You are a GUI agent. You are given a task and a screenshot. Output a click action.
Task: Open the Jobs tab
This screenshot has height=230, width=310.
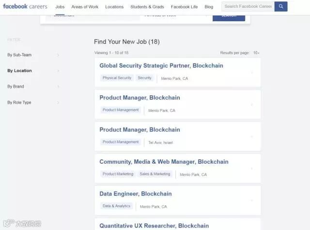point(60,7)
